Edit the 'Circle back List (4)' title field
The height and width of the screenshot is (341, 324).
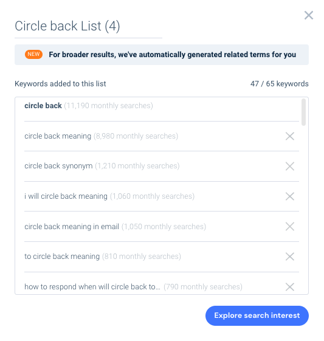coord(88,27)
